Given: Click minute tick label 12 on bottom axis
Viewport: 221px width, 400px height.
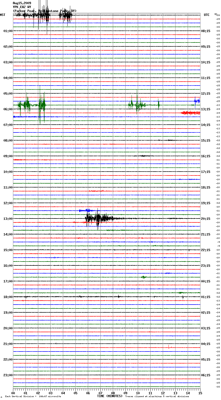Looking at the screenshot, I should 163,393.
